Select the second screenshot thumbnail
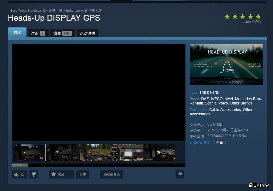This screenshot has height=191, width=273. tap(62, 152)
